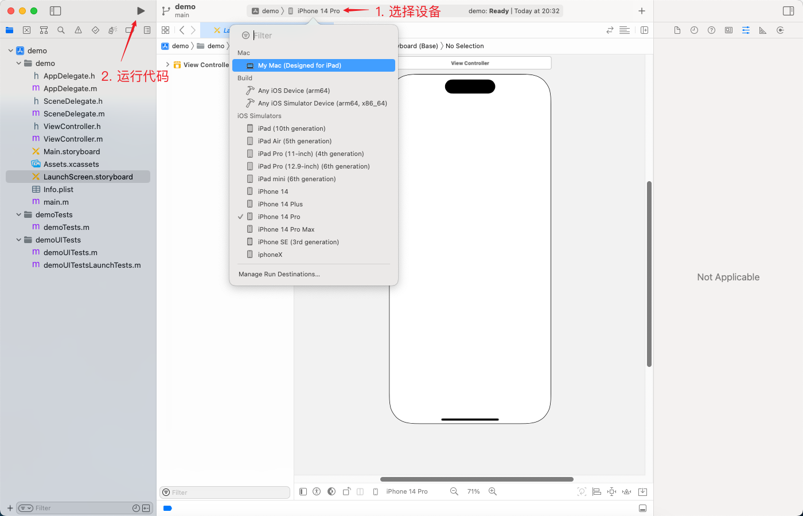Show recently modified files filter

tap(136, 508)
